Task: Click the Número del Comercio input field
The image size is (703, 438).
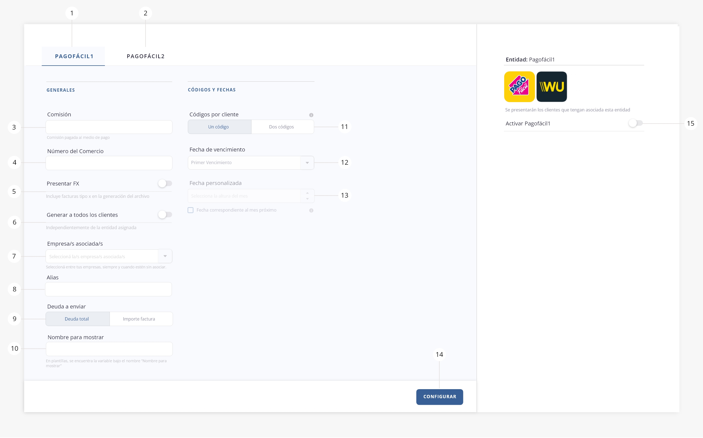Action: click(109, 163)
